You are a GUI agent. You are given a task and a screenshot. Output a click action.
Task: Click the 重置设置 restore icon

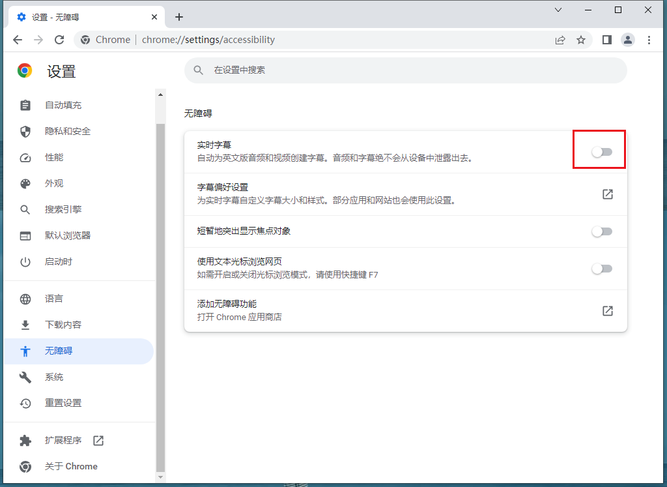(x=25, y=403)
